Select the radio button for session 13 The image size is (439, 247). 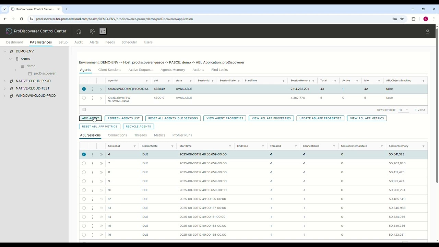point(84,208)
